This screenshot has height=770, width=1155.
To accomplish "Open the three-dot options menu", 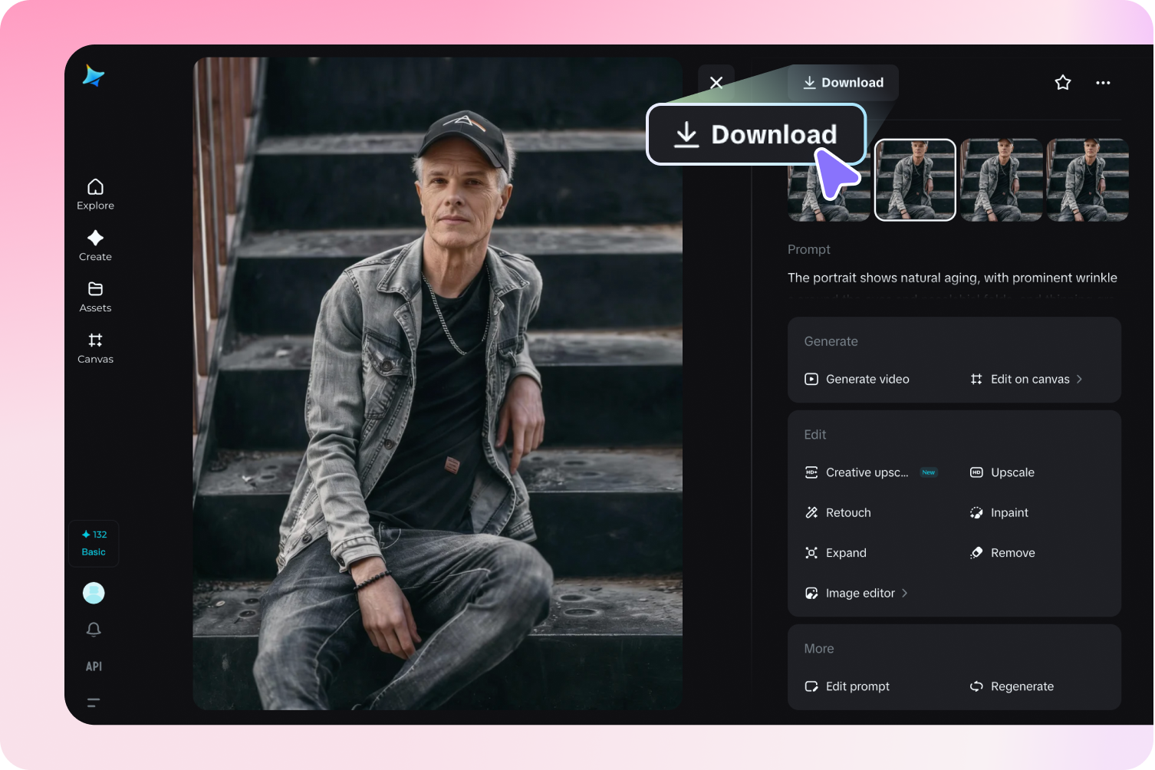I will click(1103, 82).
